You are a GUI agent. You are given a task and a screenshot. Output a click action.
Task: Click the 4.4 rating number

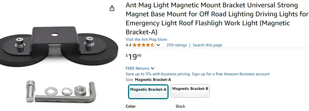point(128,45)
